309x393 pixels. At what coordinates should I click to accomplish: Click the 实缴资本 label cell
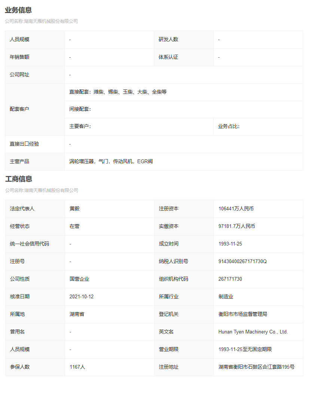(x=184, y=226)
